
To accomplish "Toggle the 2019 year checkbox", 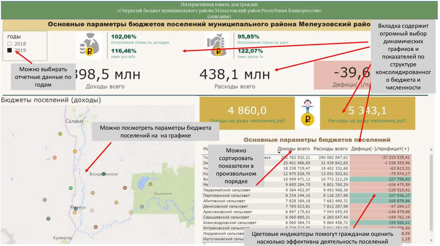I will pos(9,50).
